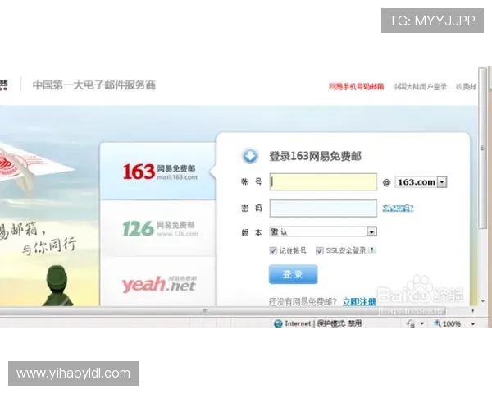Click the 帐号 account input field
The width and height of the screenshot is (492, 394).
(323, 181)
